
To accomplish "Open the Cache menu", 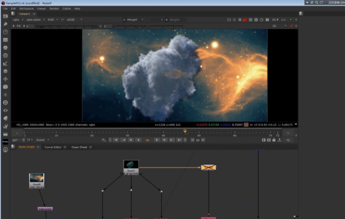I will [x=67, y=9].
